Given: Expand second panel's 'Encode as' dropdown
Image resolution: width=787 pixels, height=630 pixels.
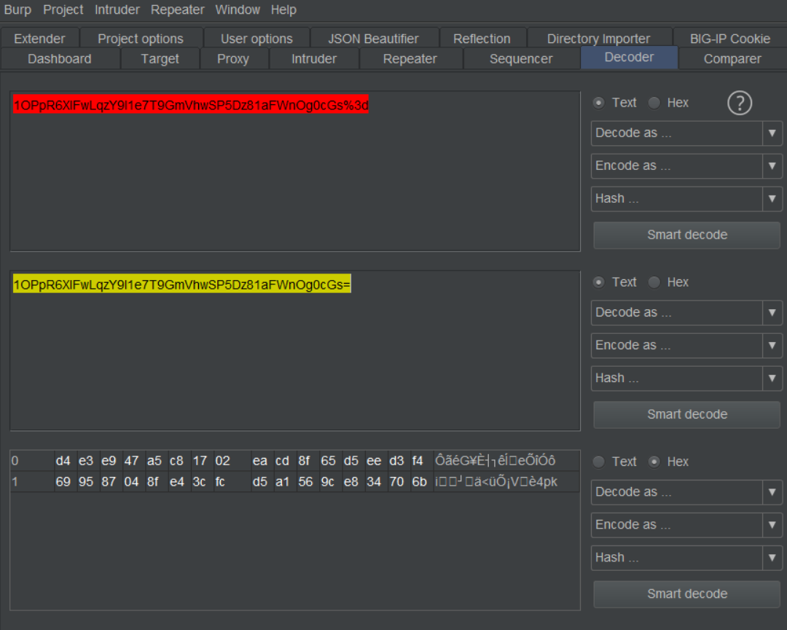Looking at the screenshot, I should 686,346.
